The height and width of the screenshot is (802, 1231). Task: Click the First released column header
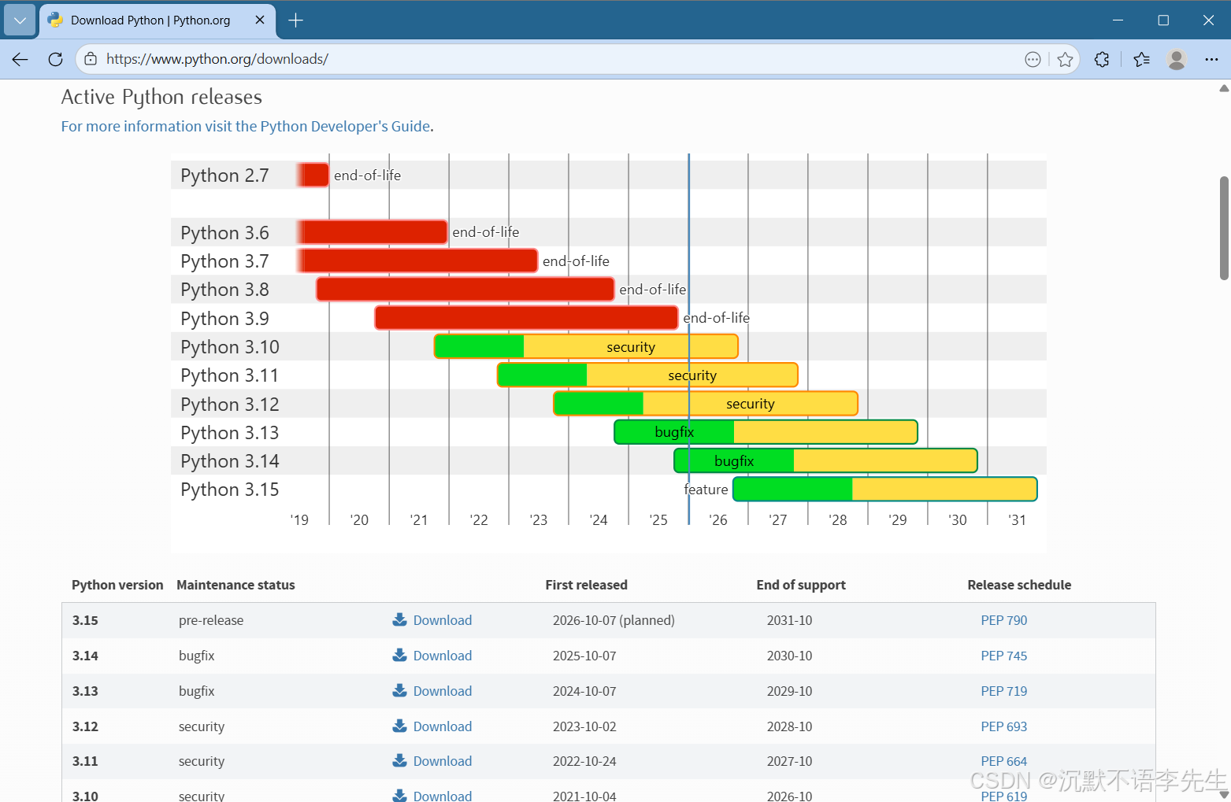pyautogui.click(x=586, y=585)
